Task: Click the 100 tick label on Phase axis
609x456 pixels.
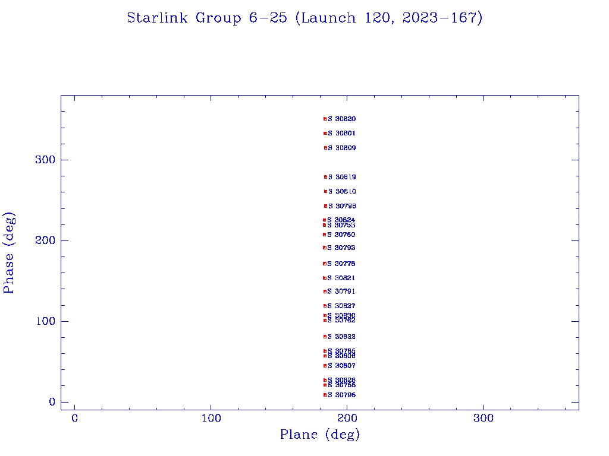Action: (x=45, y=321)
